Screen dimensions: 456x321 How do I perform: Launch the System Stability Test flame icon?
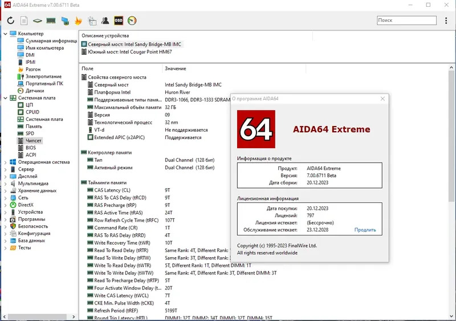78,21
